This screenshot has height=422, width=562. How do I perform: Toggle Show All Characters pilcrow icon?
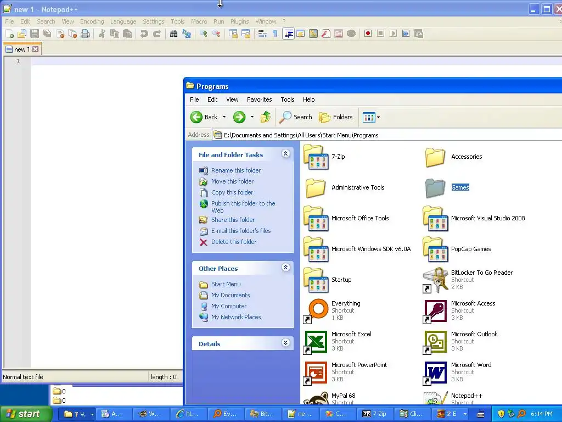(275, 34)
